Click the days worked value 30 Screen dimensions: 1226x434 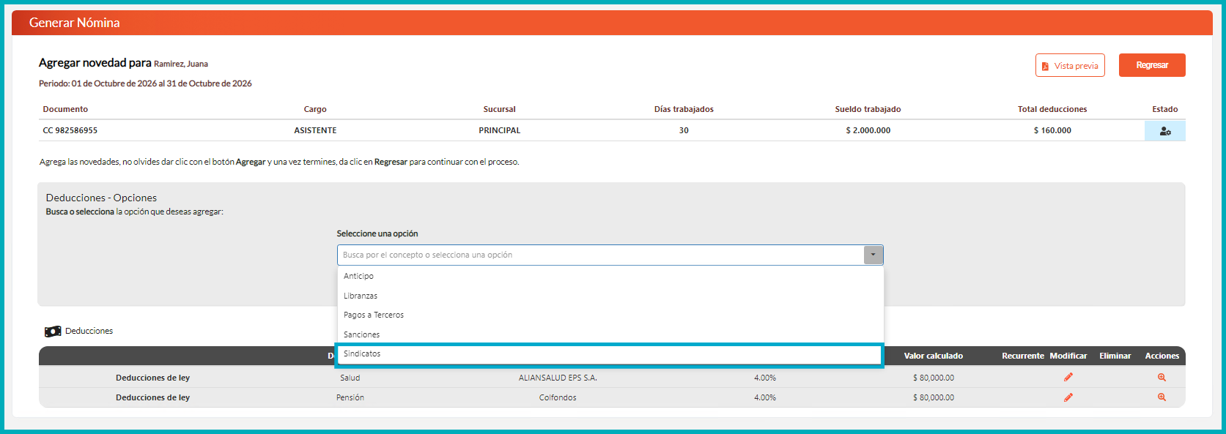pos(684,130)
